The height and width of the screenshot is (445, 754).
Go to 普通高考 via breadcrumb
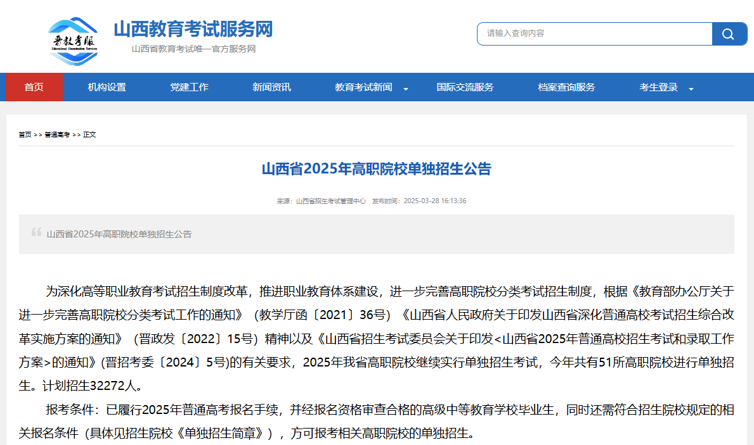tap(57, 135)
